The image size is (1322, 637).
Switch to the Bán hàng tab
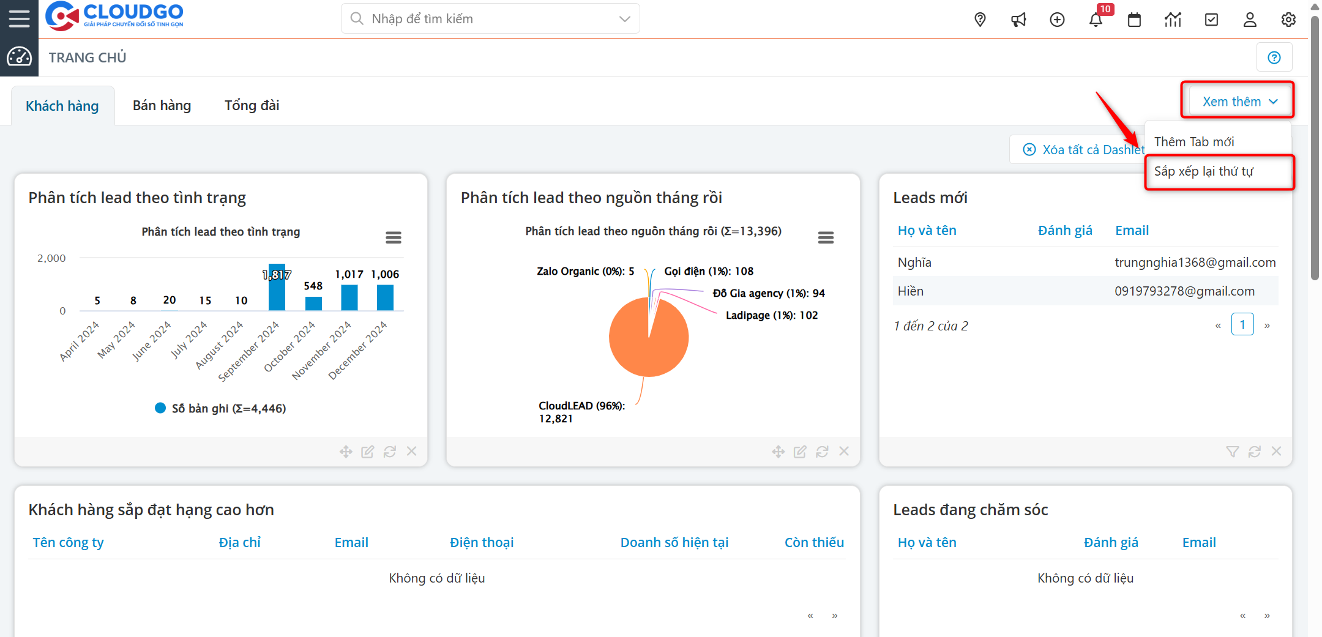pos(162,105)
